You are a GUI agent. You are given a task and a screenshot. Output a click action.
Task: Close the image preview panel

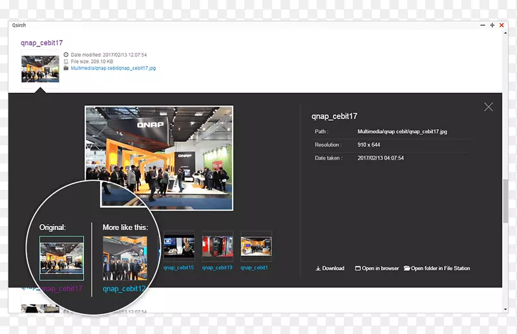[488, 107]
